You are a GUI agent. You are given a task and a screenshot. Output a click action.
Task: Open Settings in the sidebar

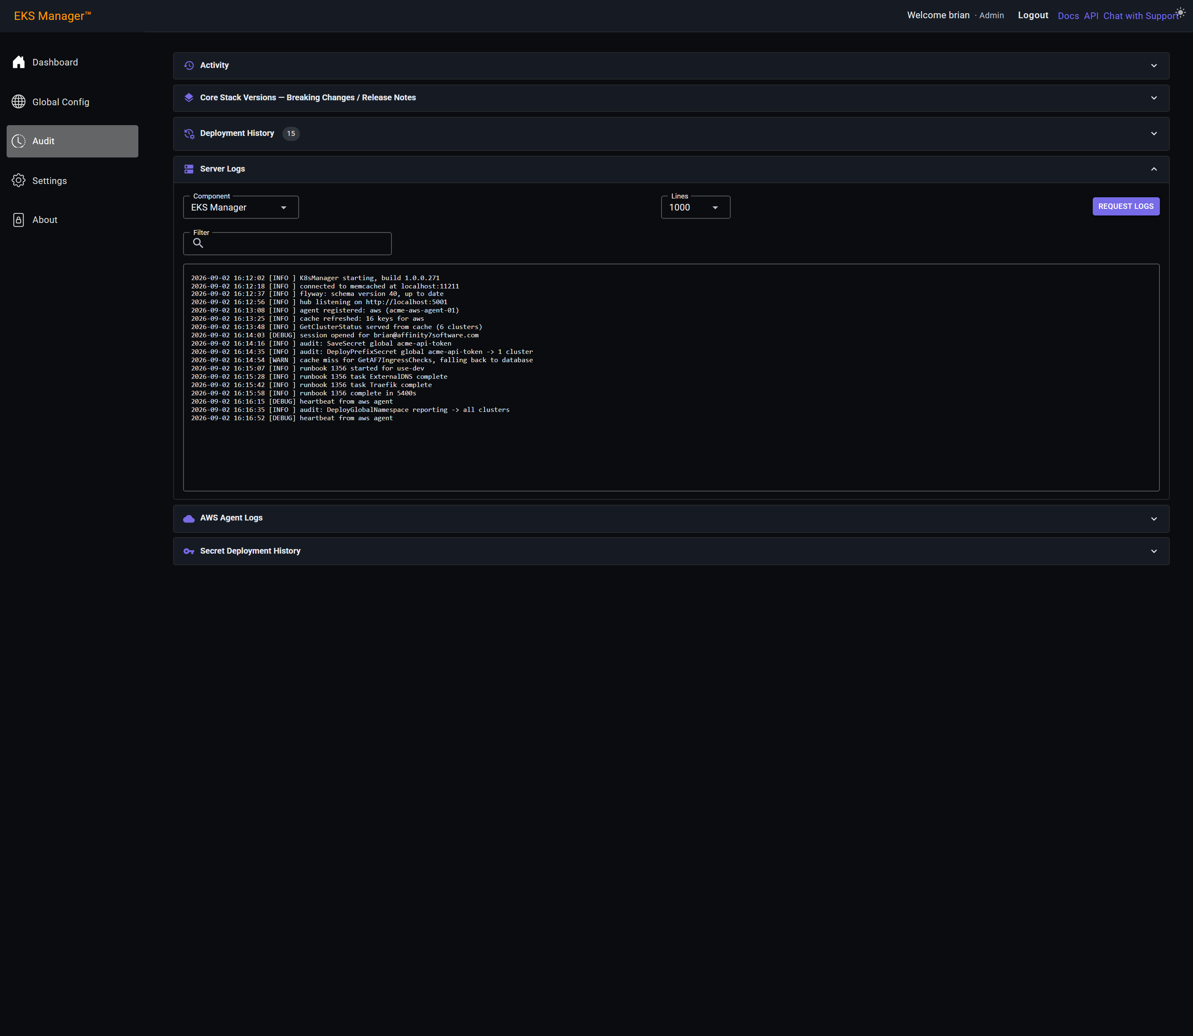72,180
